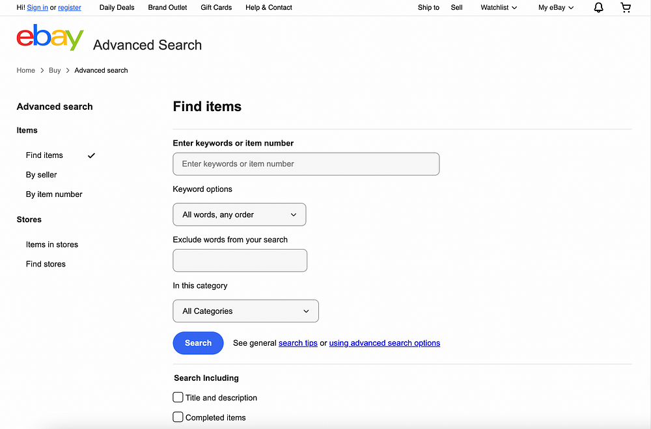Go to Gift Cards

(x=216, y=7)
